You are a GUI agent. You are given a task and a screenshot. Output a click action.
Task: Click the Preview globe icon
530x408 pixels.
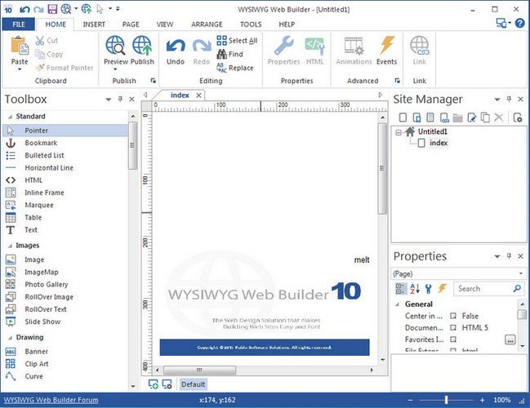[115, 45]
